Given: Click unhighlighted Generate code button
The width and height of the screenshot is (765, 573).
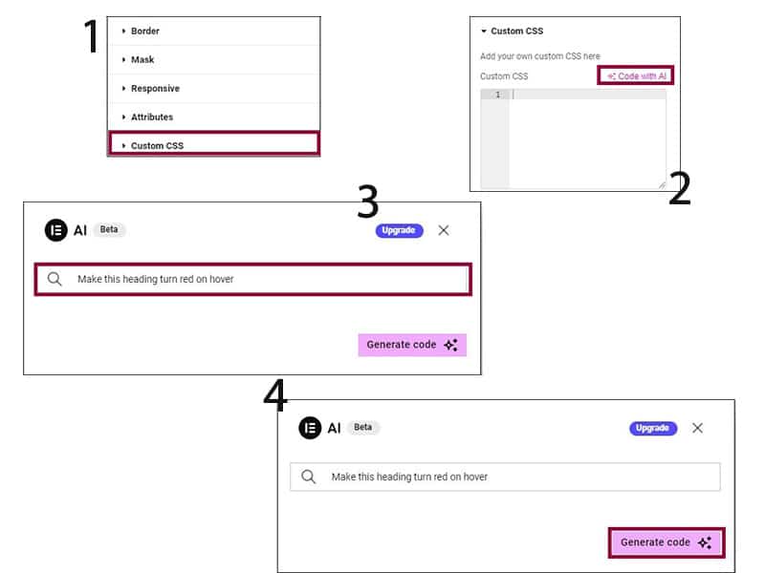Looking at the screenshot, I should point(412,345).
